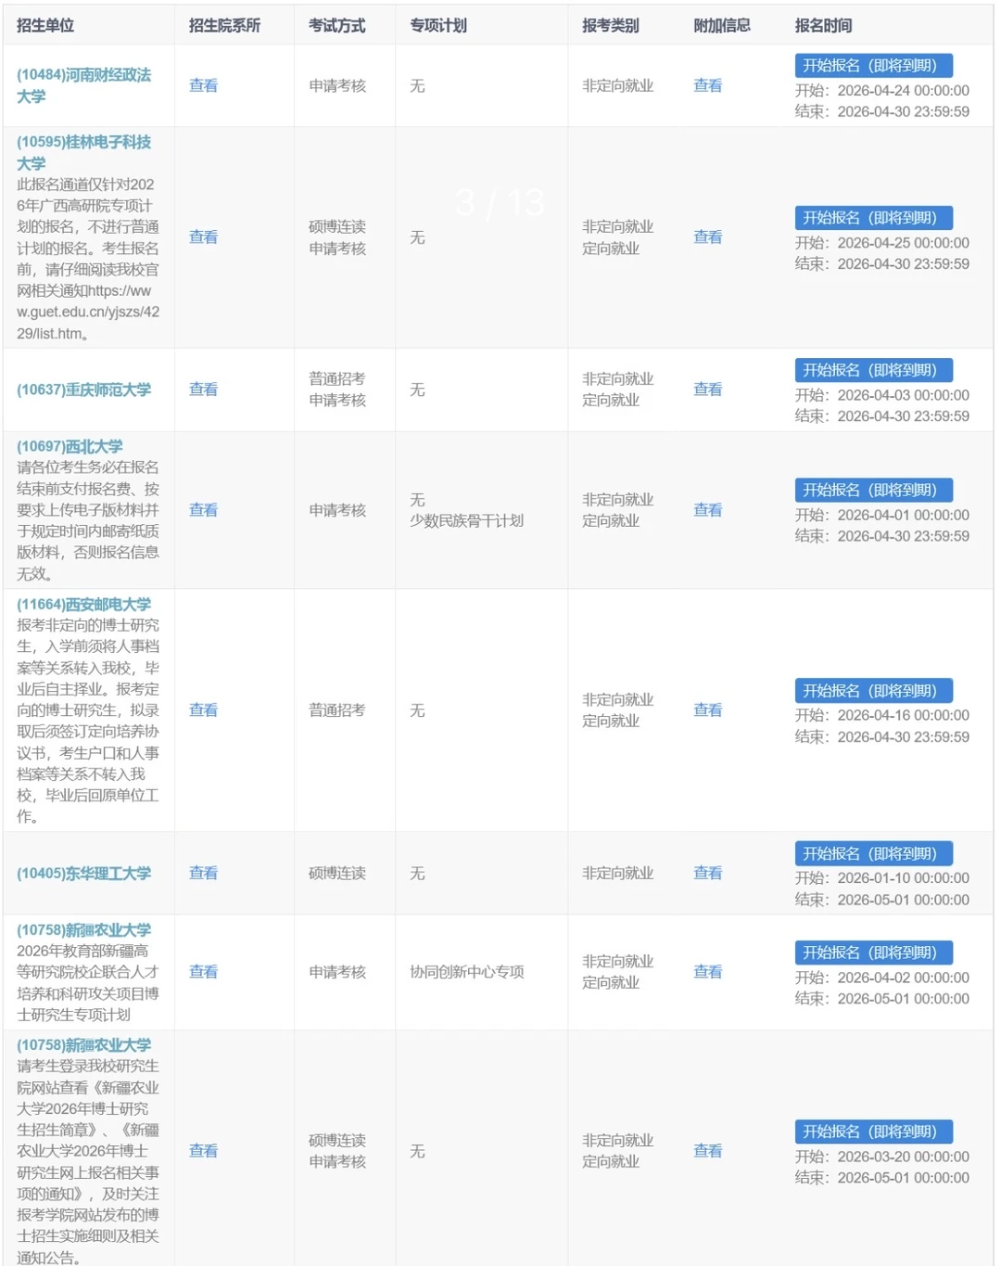Click the 招生单位 column header
Image resolution: width=1001 pixels, height=1266 pixels.
tap(45, 26)
